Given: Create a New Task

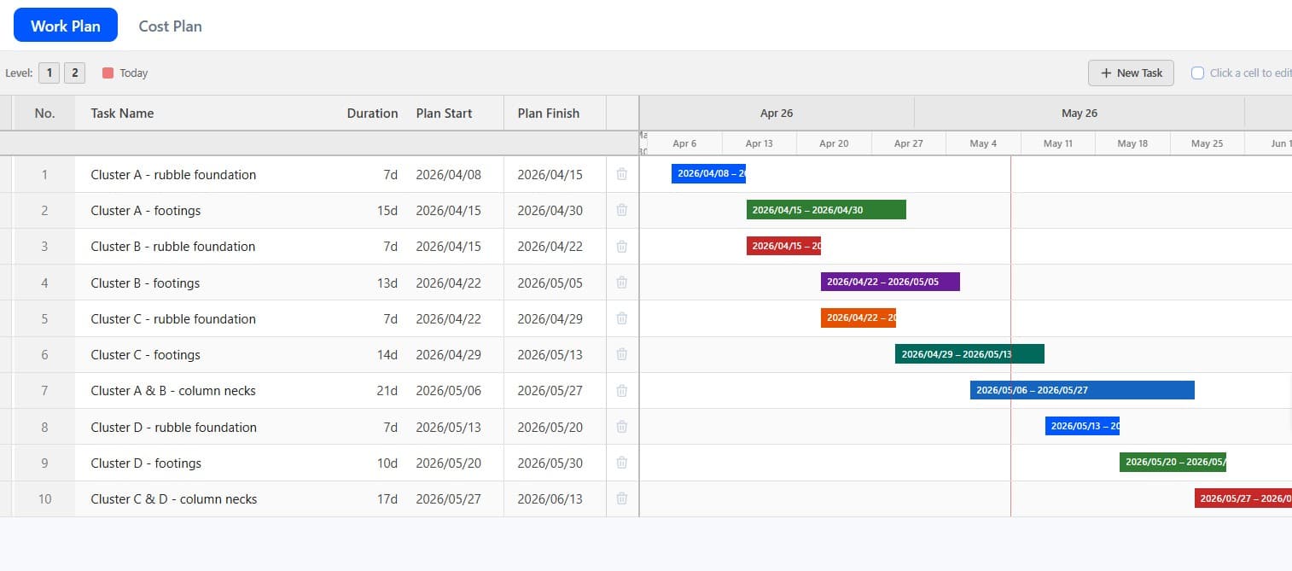Looking at the screenshot, I should [x=1131, y=73].
